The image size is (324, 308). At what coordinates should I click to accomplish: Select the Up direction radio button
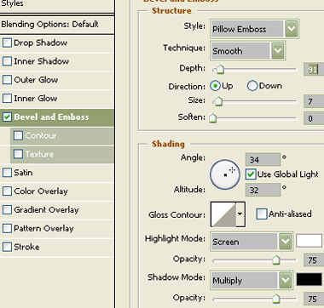[x=215, y=86]
